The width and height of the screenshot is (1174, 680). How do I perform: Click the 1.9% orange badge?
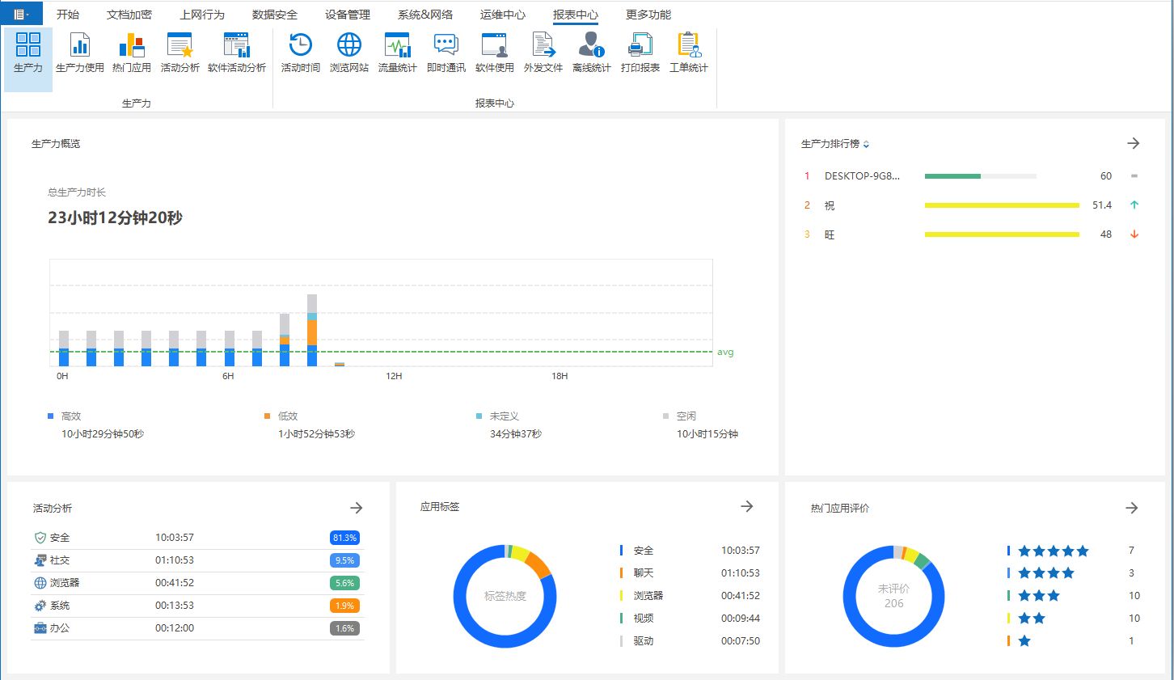pyautogui.click(x=344, y=606)
